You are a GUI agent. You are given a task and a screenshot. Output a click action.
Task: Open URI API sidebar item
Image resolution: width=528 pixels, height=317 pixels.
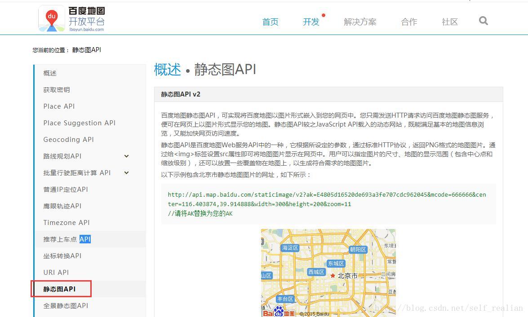[56, 272]
